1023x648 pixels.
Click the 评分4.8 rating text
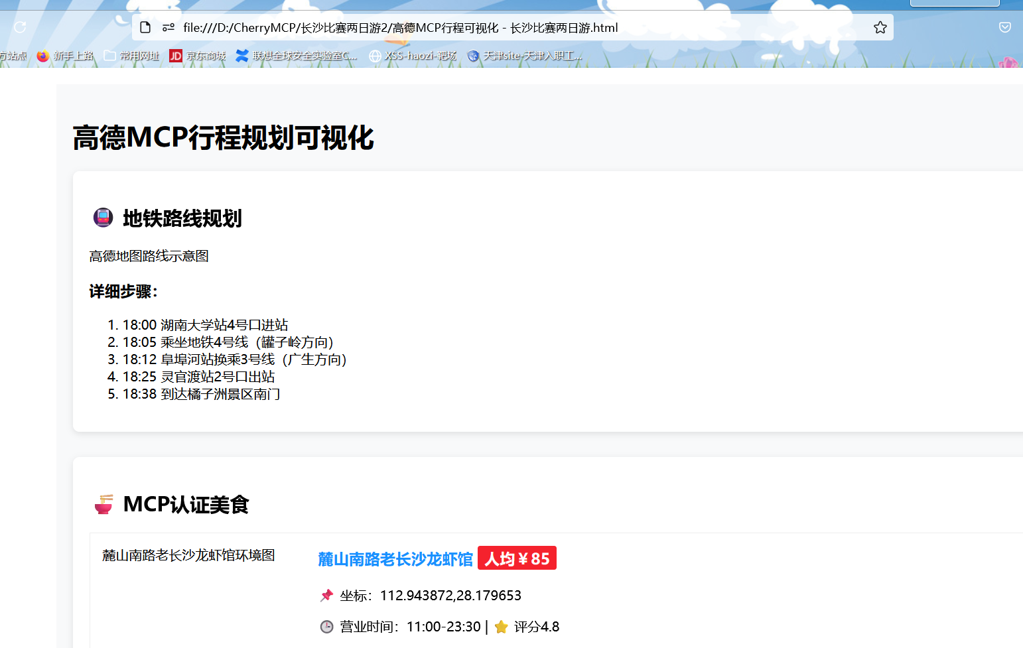(x=537, y=627)
